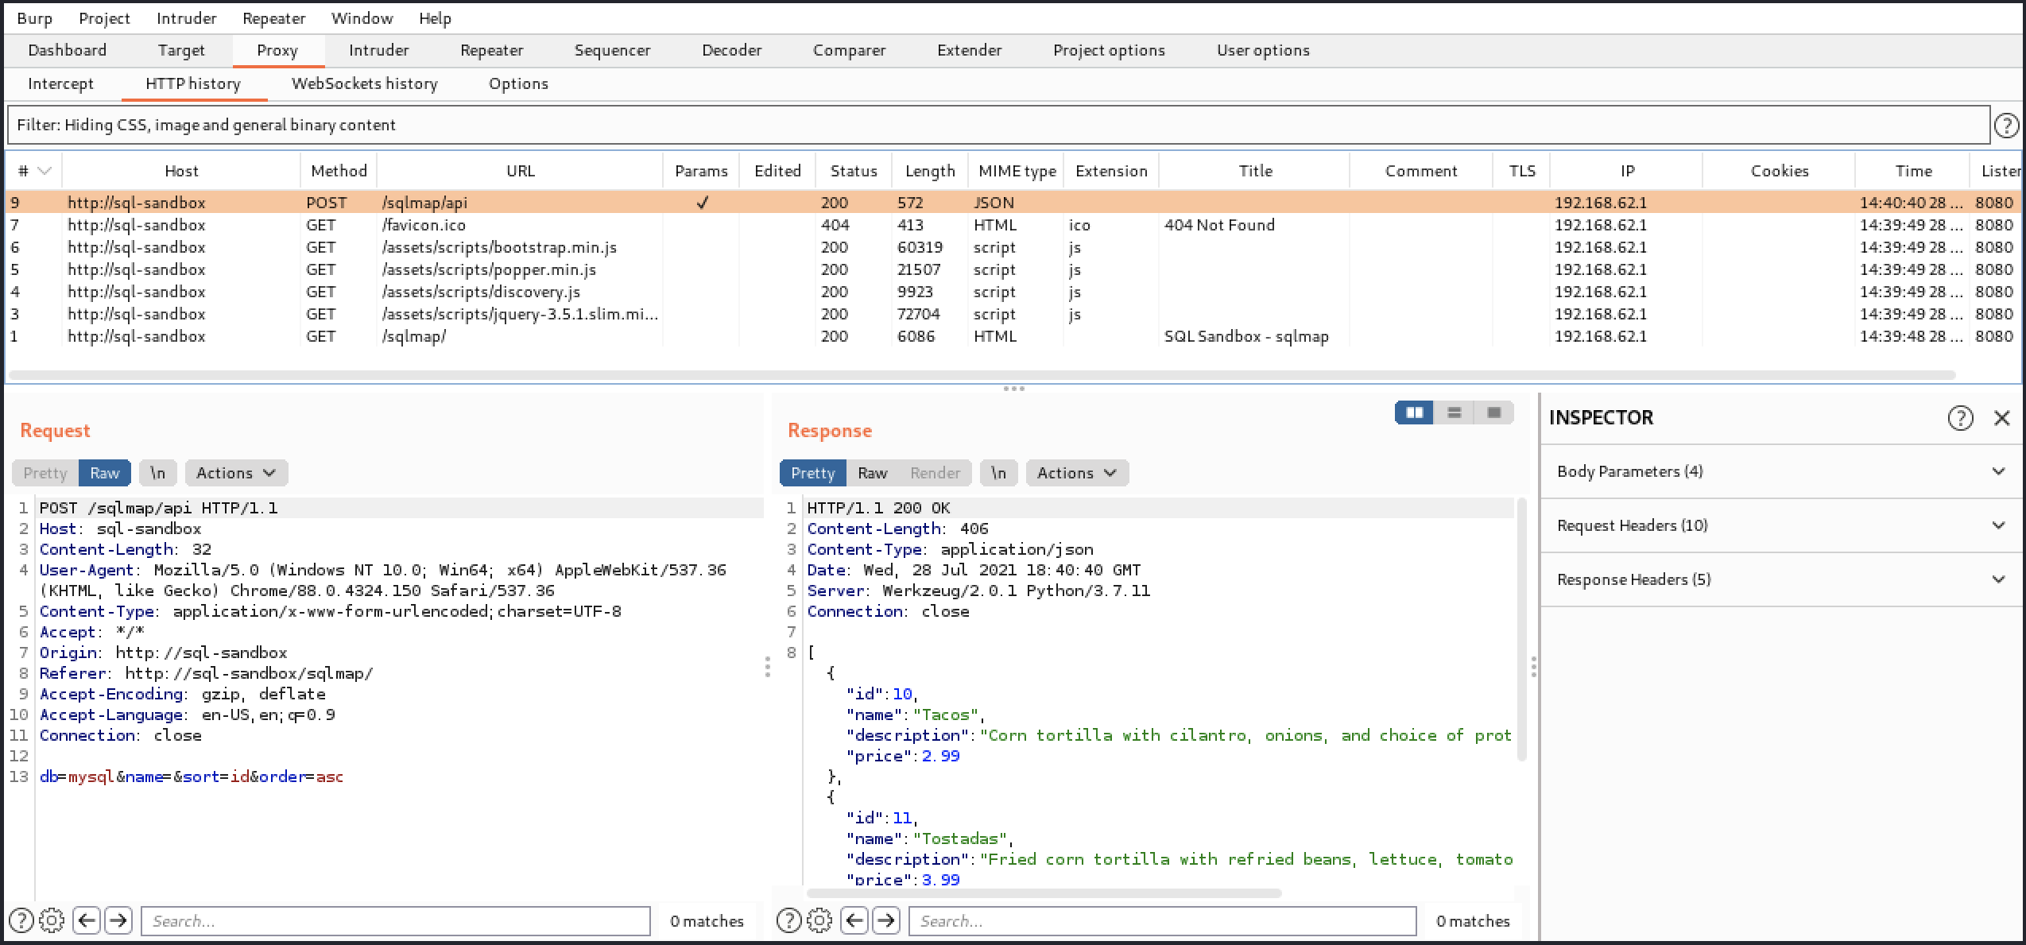
Task: Switch to the Dashboard tab
Action: (x=67, y=50)
